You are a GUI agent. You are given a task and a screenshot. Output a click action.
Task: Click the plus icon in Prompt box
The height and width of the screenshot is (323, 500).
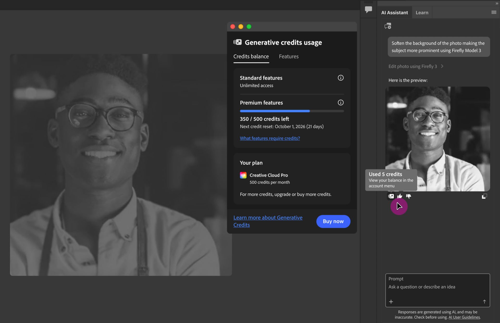tap(391, 302)
